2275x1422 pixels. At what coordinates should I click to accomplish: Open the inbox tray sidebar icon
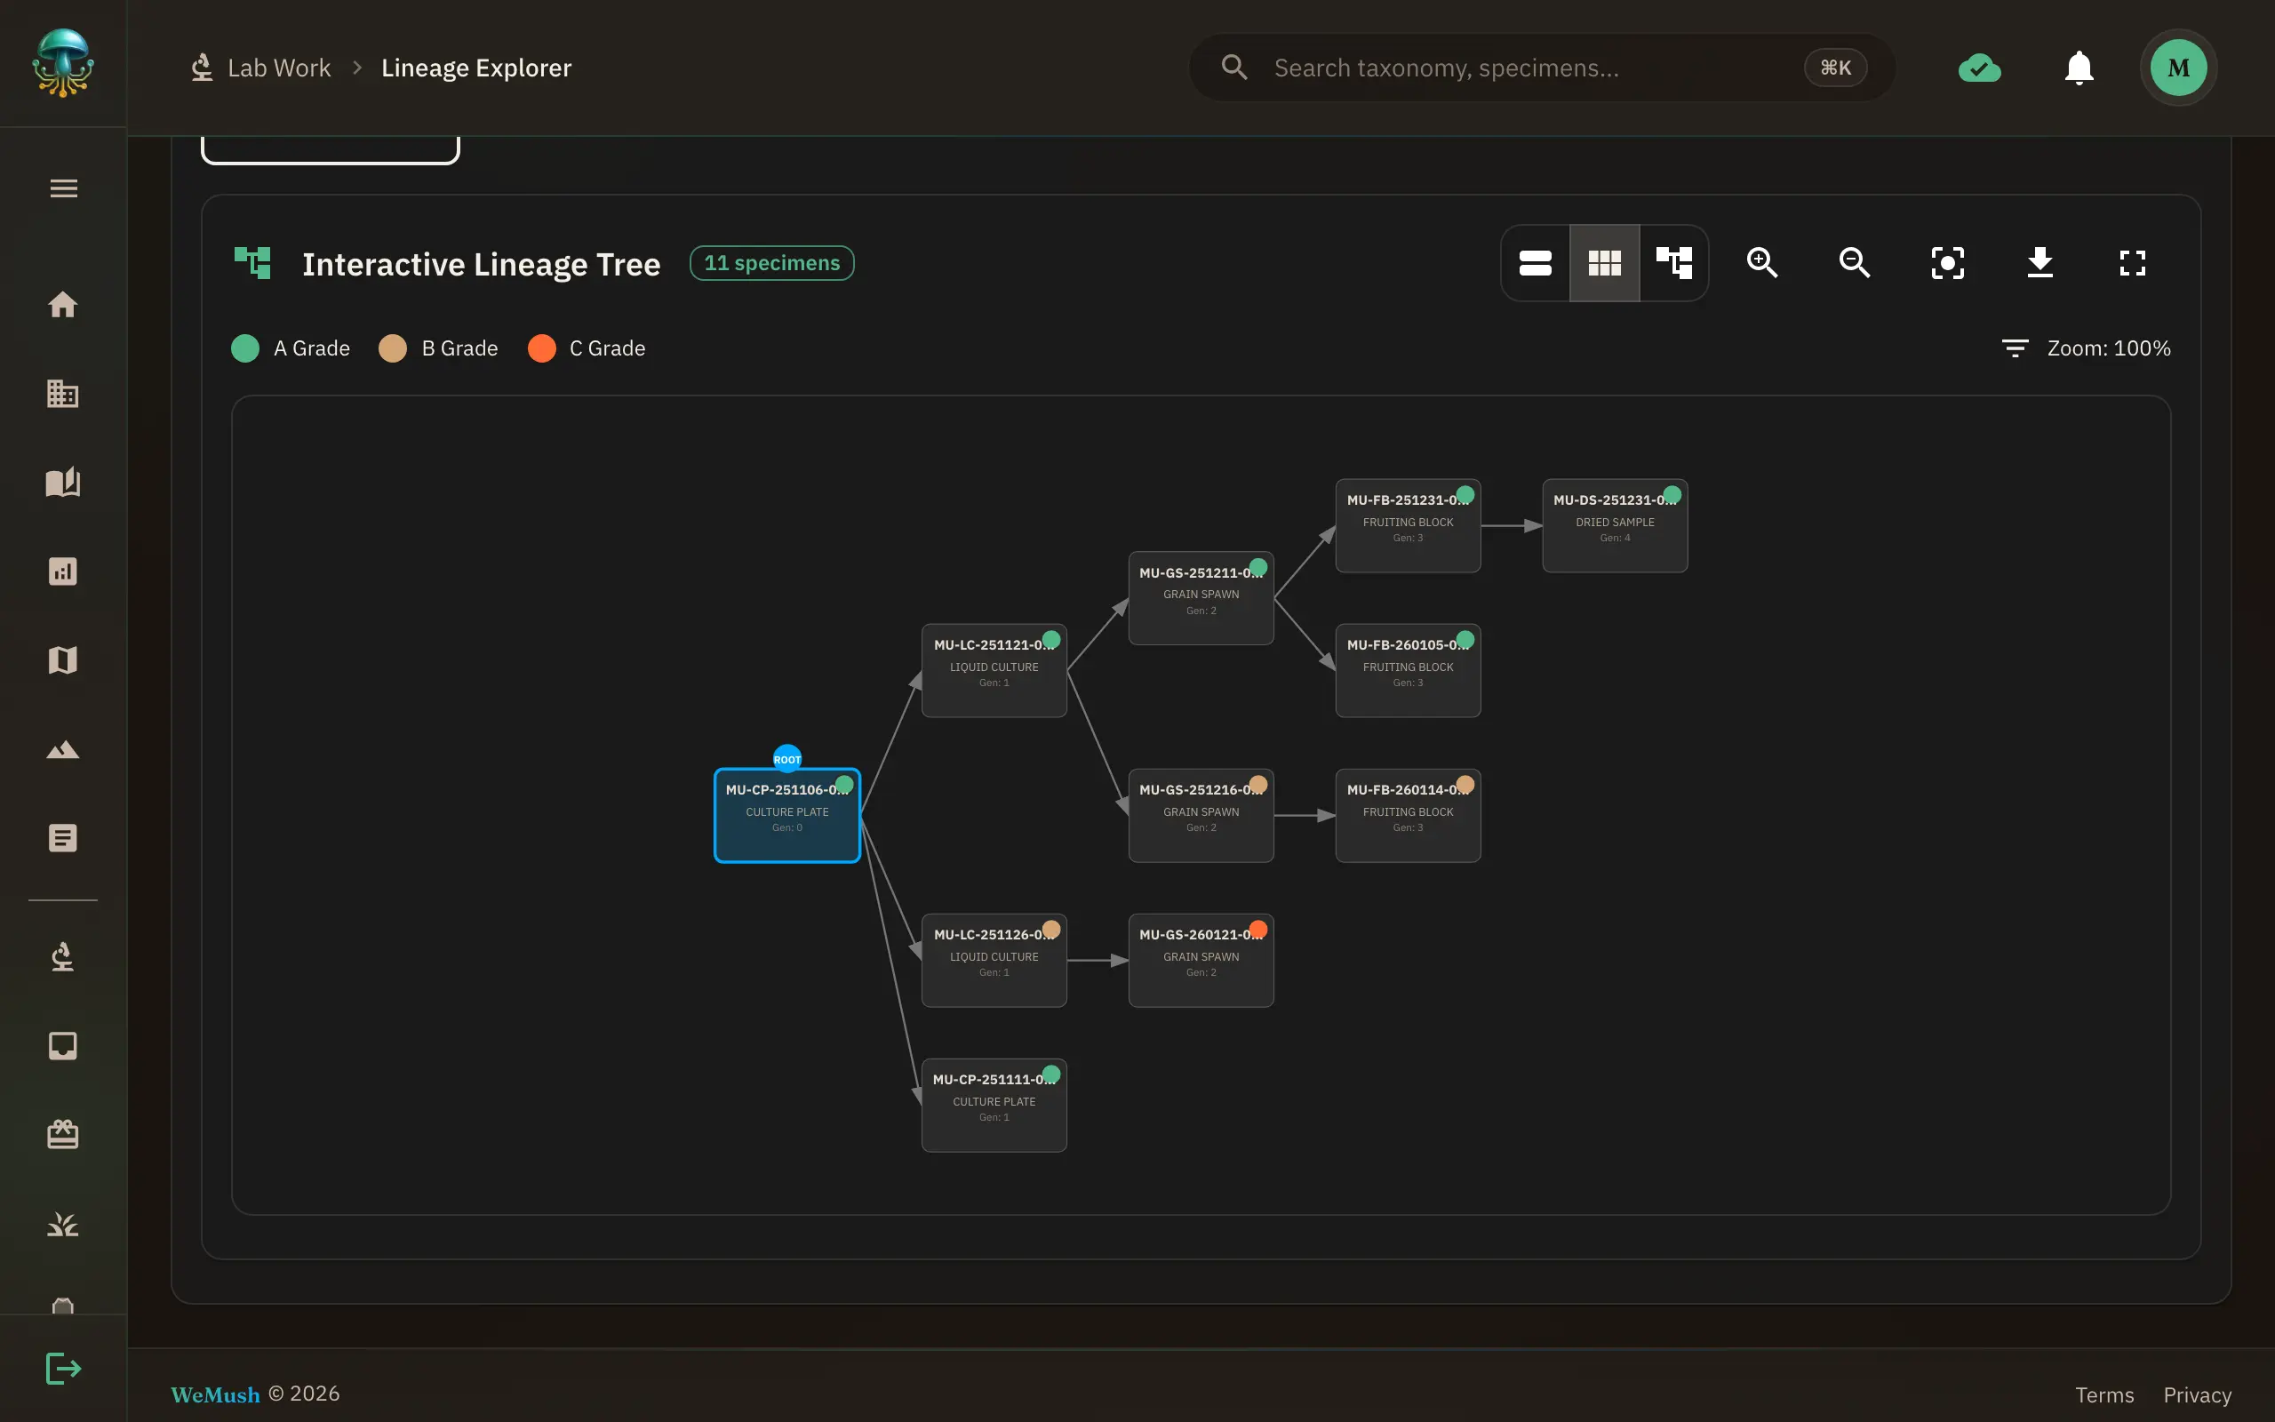(63, 1046)
